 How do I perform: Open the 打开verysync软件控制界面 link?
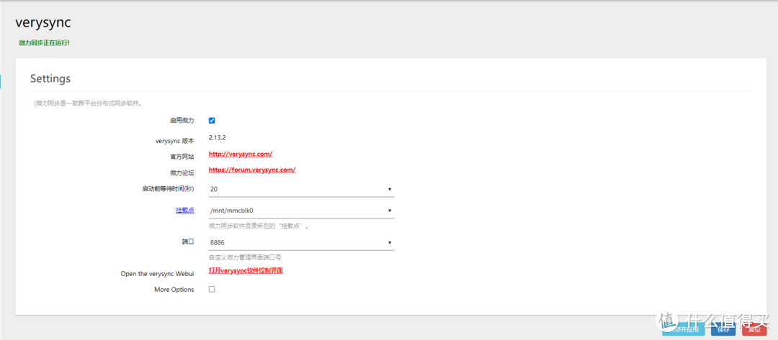tap(246, 271)
